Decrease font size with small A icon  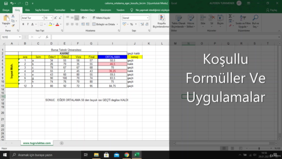coord(60,18)
